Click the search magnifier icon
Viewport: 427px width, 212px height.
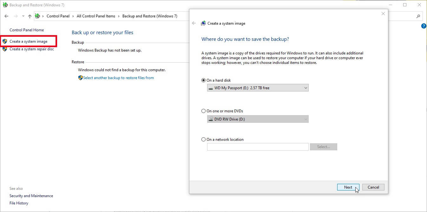[x=418, y=16]
